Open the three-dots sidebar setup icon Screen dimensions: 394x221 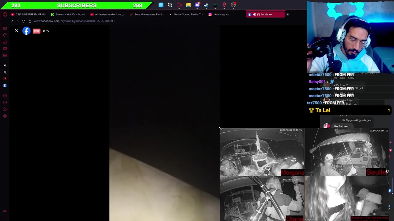point(5,218)
